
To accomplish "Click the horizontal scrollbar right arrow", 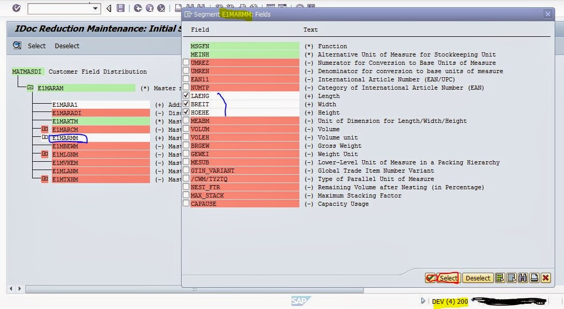I will tap(19, 288).
